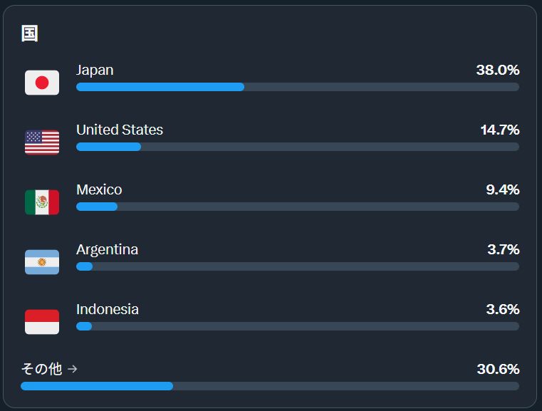
Task: Click the Argentina country name
Action: tap(107, 249)
